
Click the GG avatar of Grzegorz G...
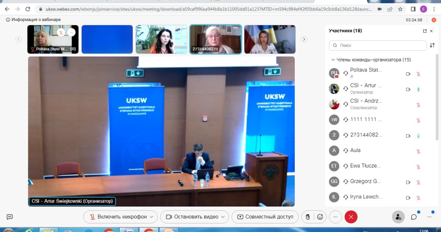(334, 181)
